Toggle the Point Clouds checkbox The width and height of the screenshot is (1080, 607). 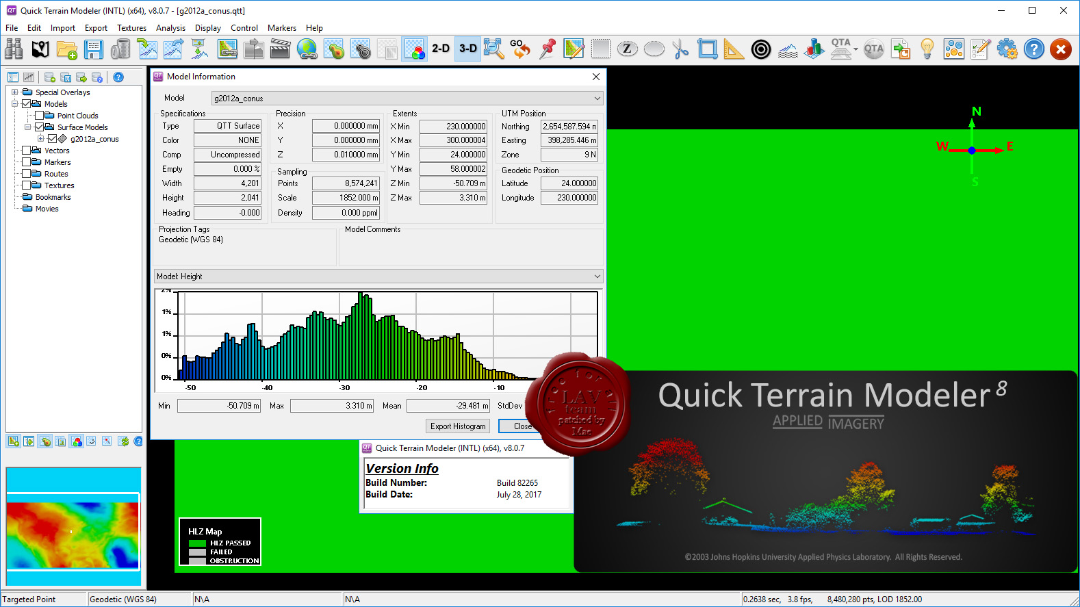40,116
